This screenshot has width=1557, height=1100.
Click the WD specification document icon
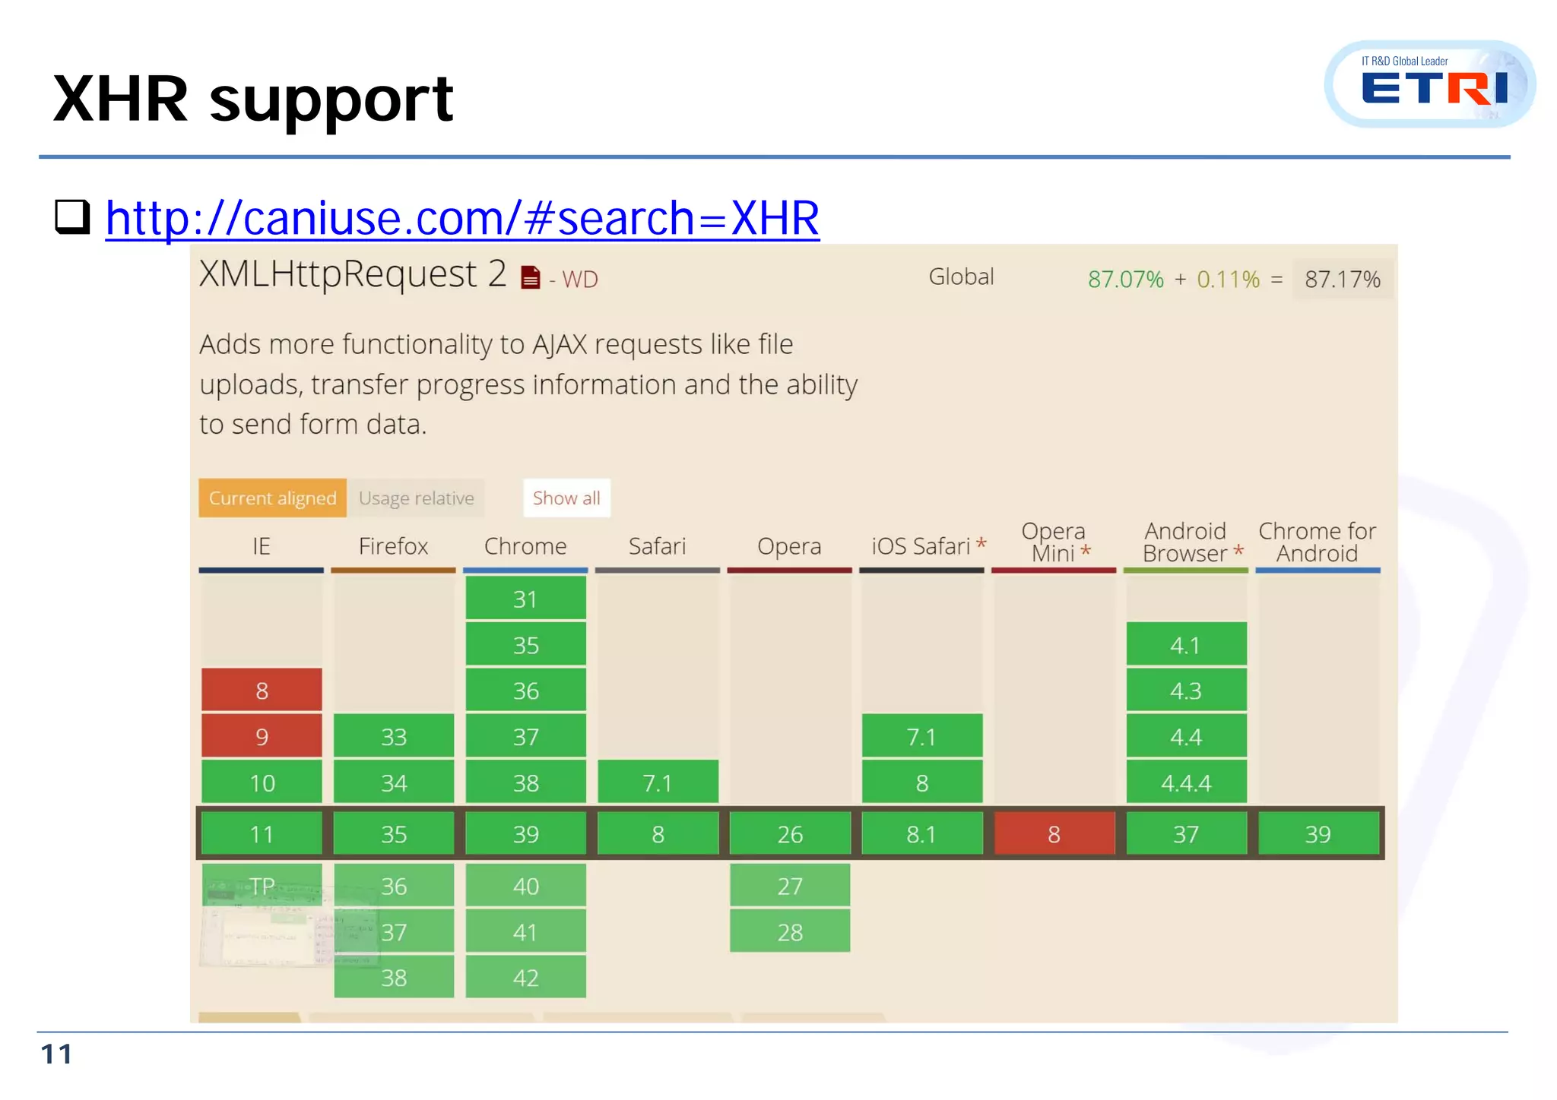tap(531, 278)
